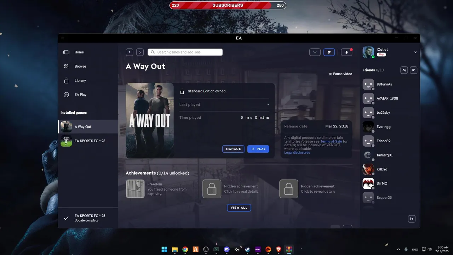Open WinRAR from the taskbar
The height and width of the screenshot is (255, 453).
tap(289, 249)
